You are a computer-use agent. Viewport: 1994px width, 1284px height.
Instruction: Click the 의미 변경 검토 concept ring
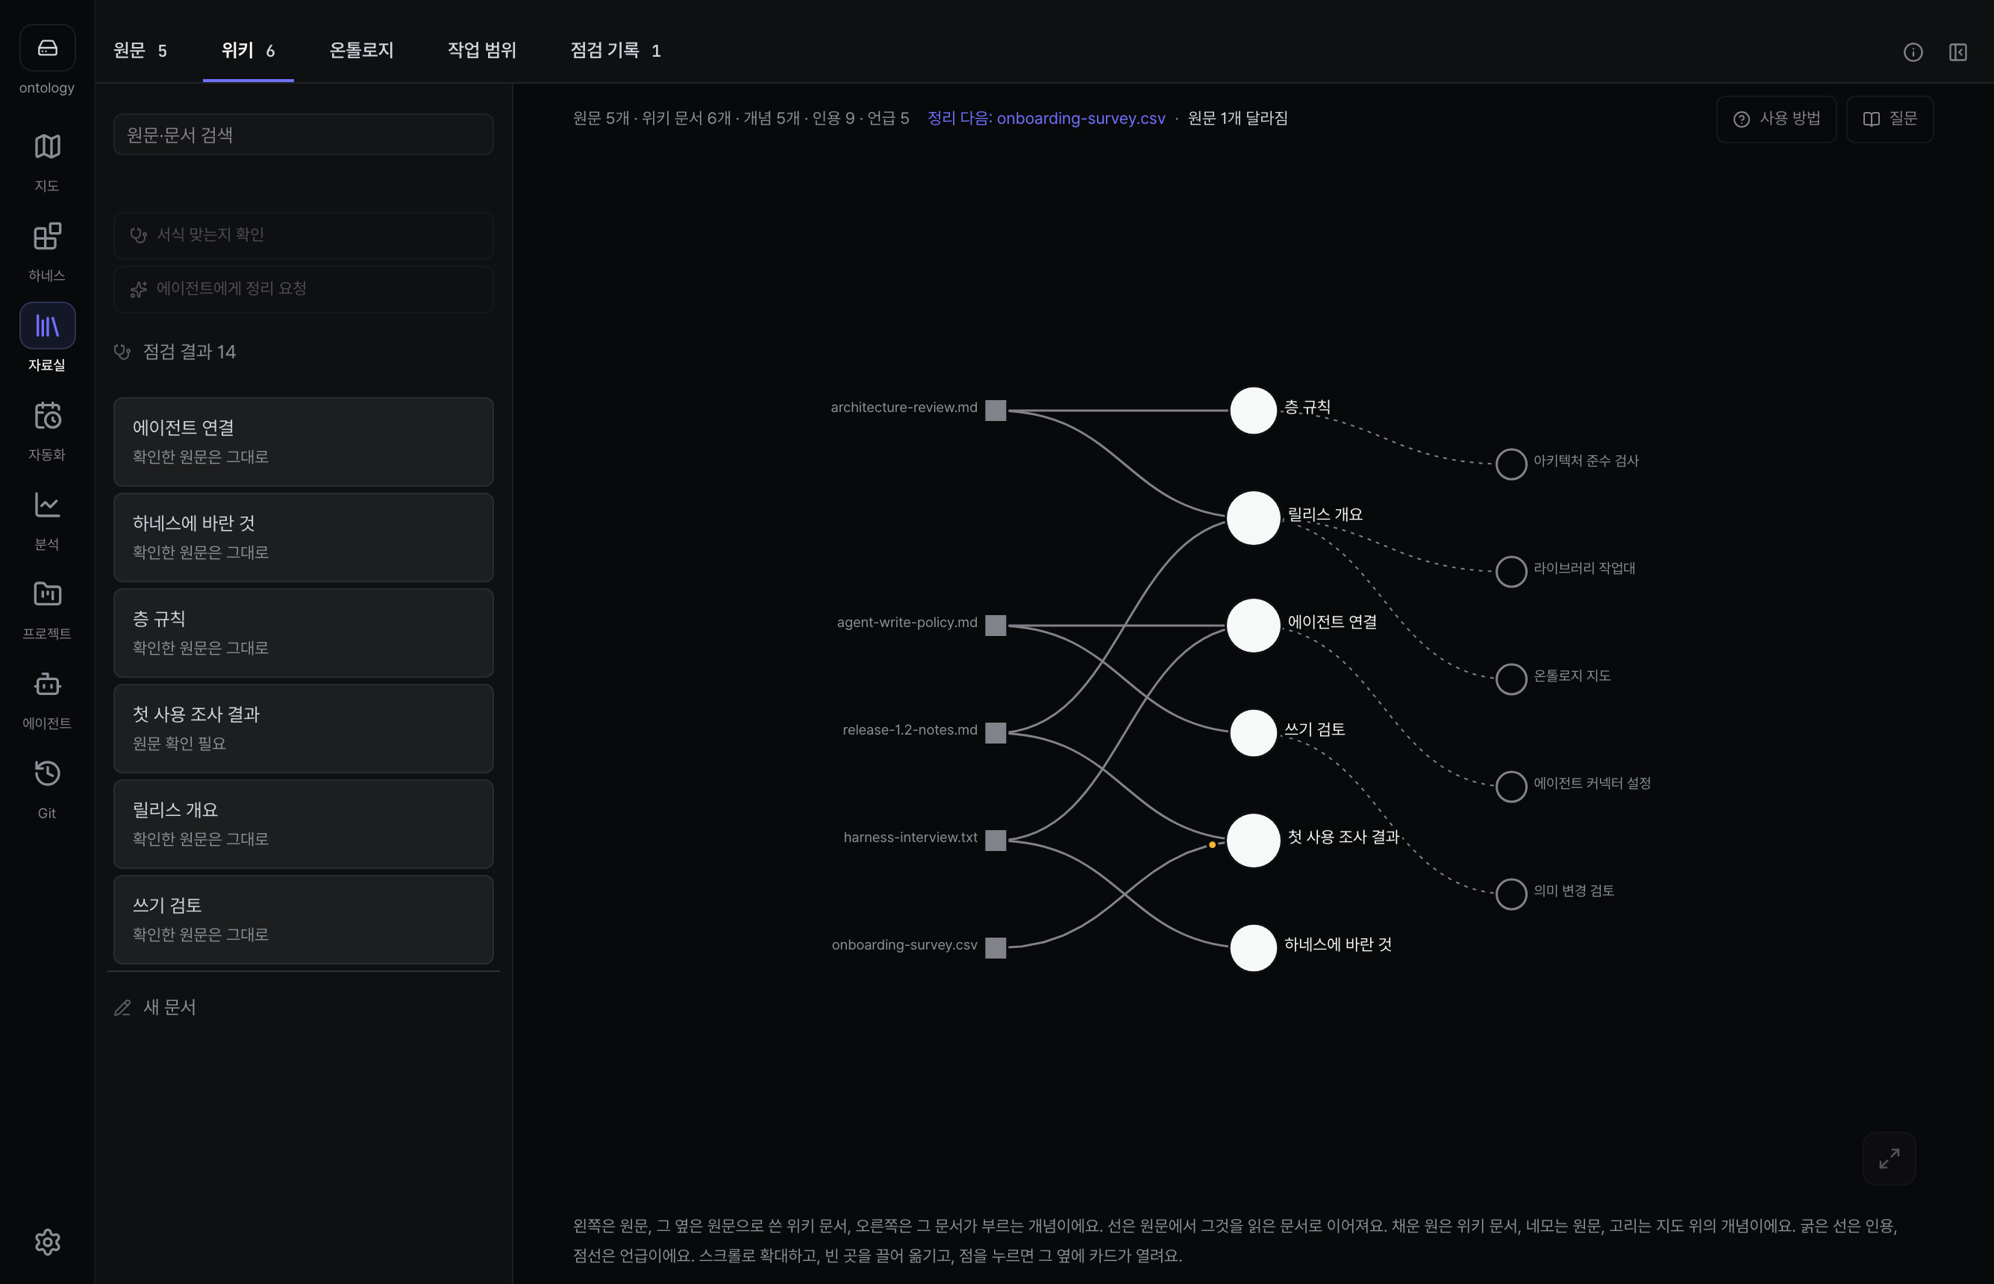1510,894
